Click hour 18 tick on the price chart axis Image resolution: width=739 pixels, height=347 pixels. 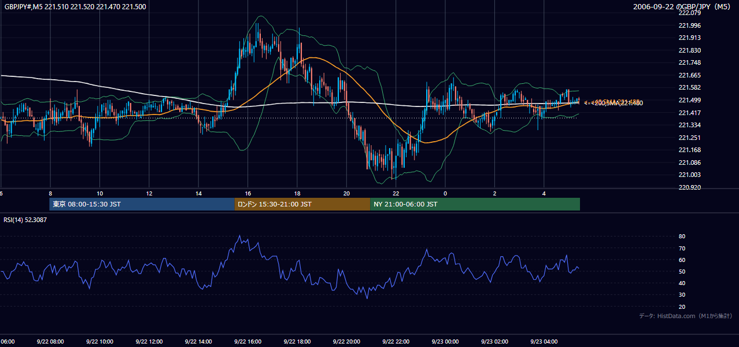297,193
